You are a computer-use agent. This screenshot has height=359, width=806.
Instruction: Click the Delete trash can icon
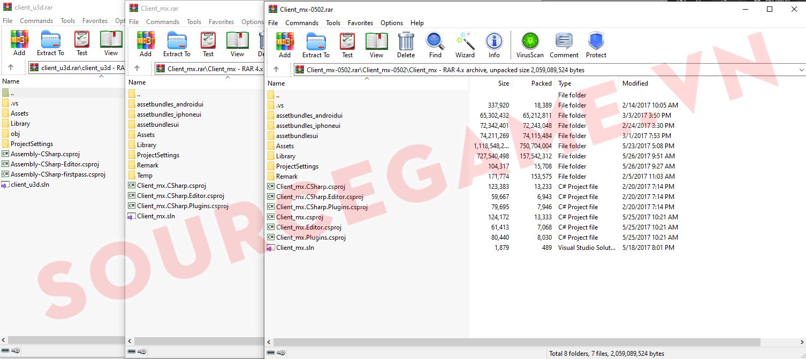pos(406,45)
